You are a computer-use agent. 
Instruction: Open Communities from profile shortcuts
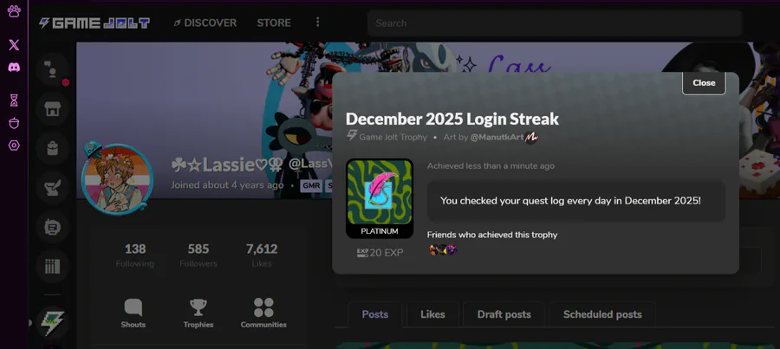click(x=263, y=313)
